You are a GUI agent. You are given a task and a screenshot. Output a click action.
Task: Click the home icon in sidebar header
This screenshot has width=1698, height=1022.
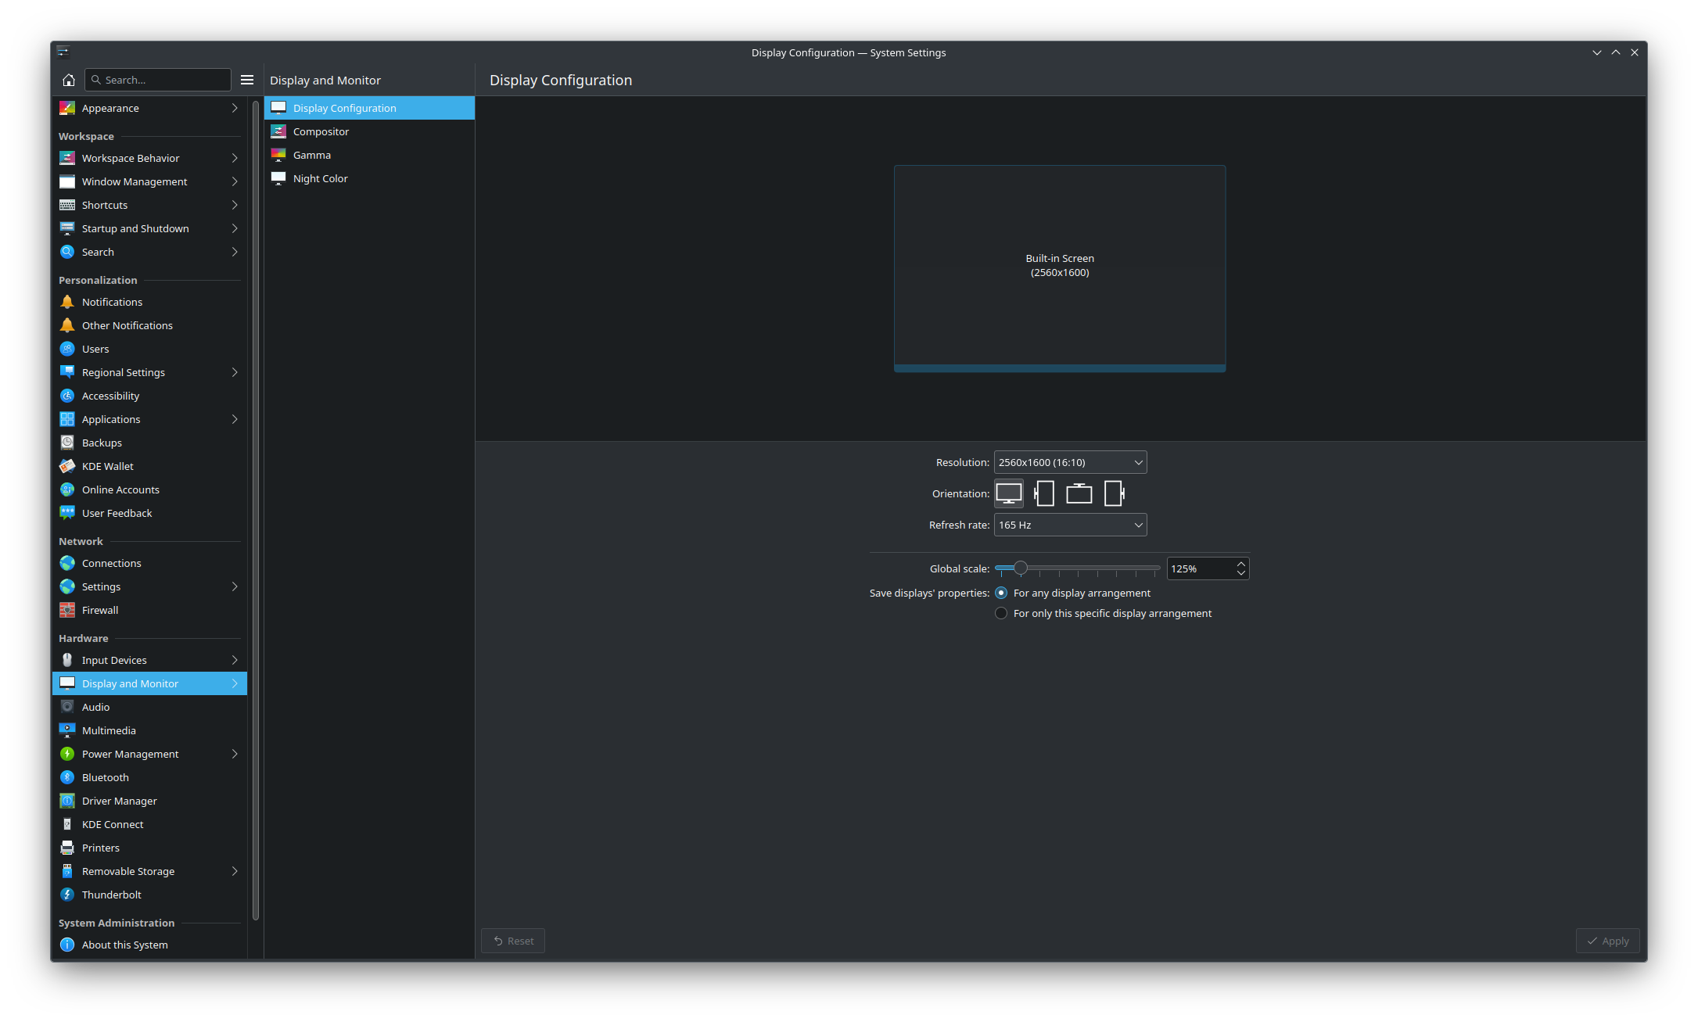pyautogui.click(x=69, y=80)
